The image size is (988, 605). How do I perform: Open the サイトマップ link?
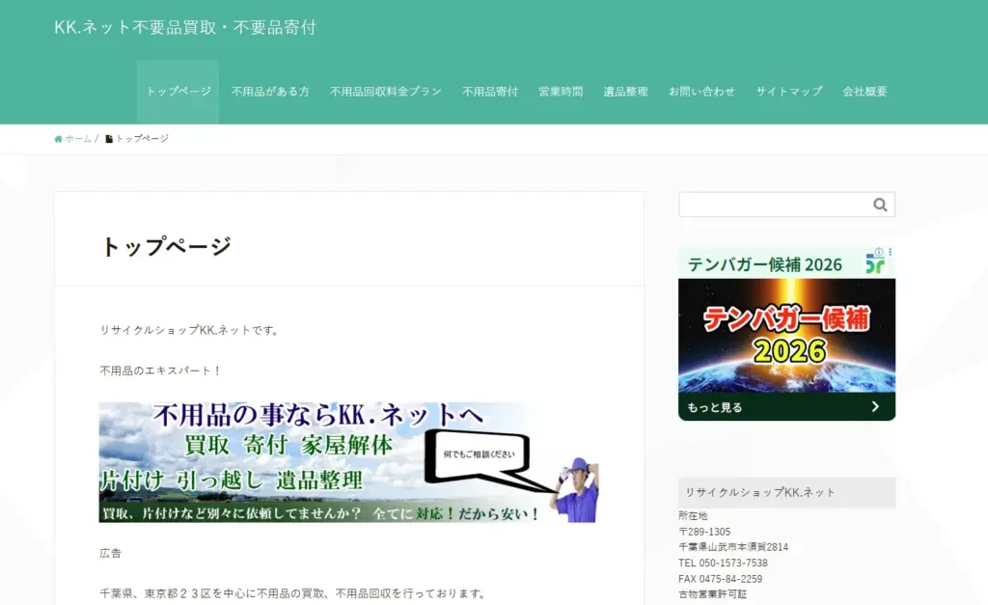coord(788,92)
